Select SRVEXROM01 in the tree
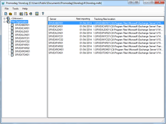 [x=22, y=51]
